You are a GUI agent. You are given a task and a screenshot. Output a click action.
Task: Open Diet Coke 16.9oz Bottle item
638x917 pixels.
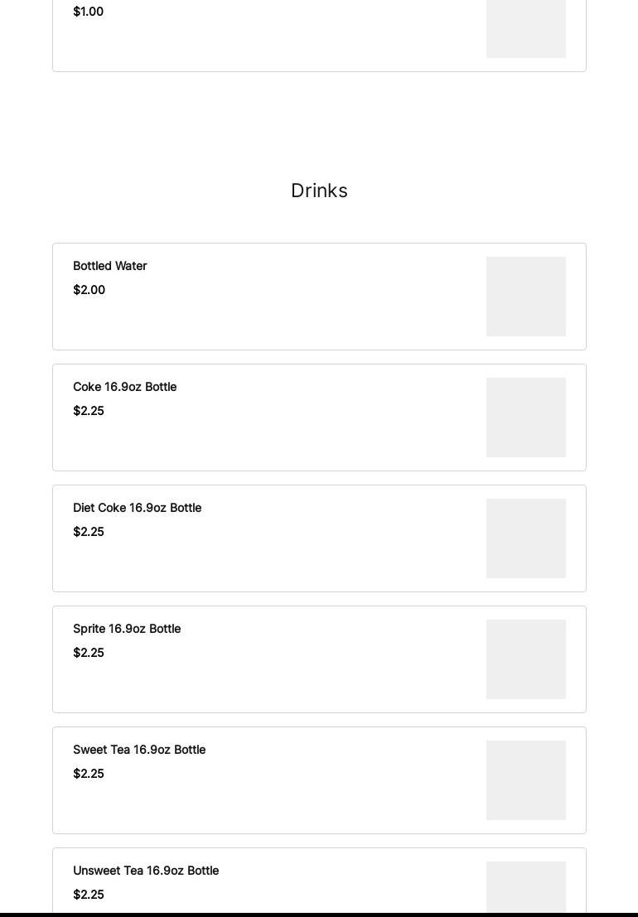(138, 508)
